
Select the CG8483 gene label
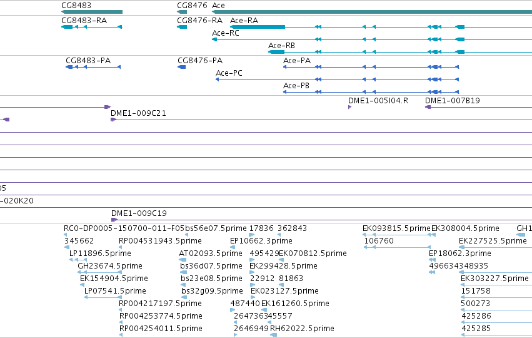pyautogui.click(x=76, y=6)
